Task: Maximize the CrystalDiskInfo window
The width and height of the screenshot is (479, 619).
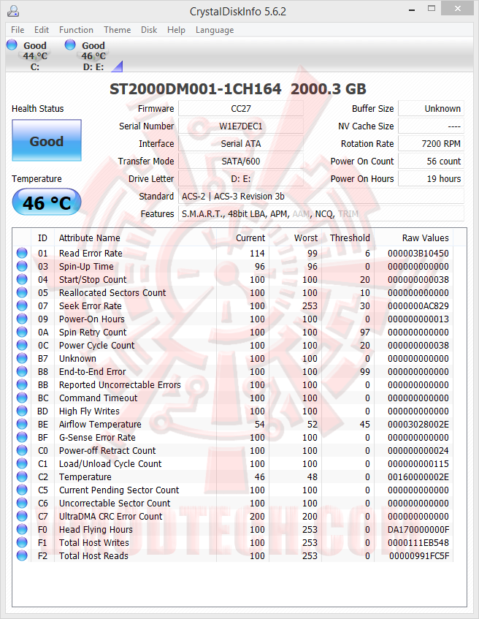Action: (x=432, y=9)
